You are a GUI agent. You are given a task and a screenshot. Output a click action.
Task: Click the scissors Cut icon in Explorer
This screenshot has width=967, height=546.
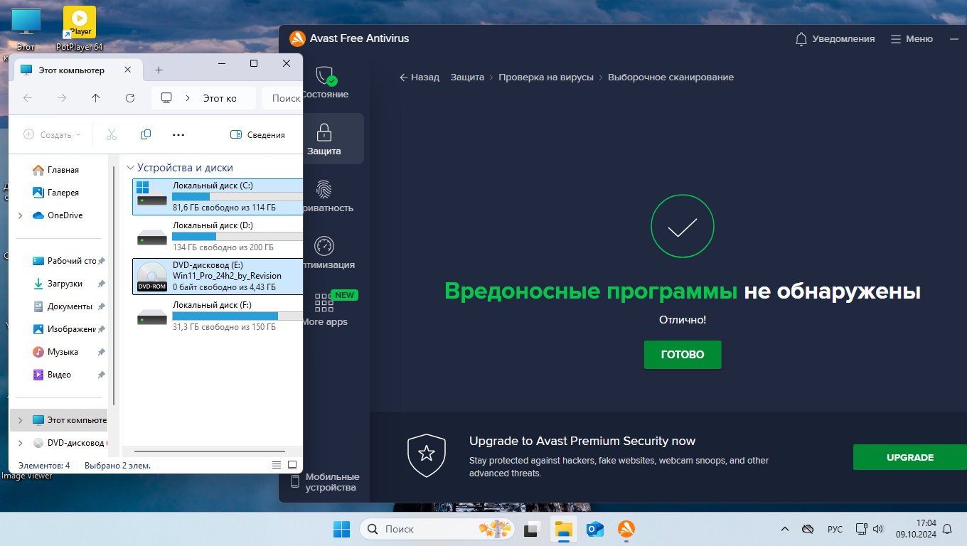click(x=112, y=134)
